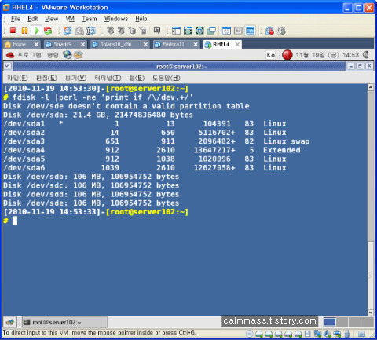This screenshot has width=377, height=340.
Task: Open terminal 파일(F) file menu
Action: pyautogui.click(x=17, y=78)
